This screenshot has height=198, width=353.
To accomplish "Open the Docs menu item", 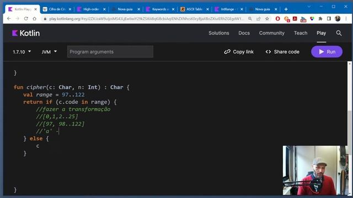I will (x=244, y=33).
